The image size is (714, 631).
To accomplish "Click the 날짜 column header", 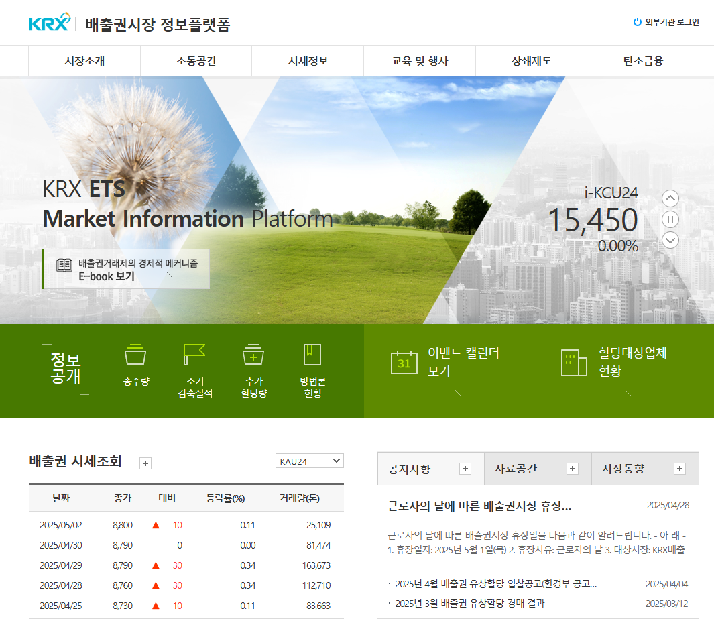I will click(x=61, y=498).
